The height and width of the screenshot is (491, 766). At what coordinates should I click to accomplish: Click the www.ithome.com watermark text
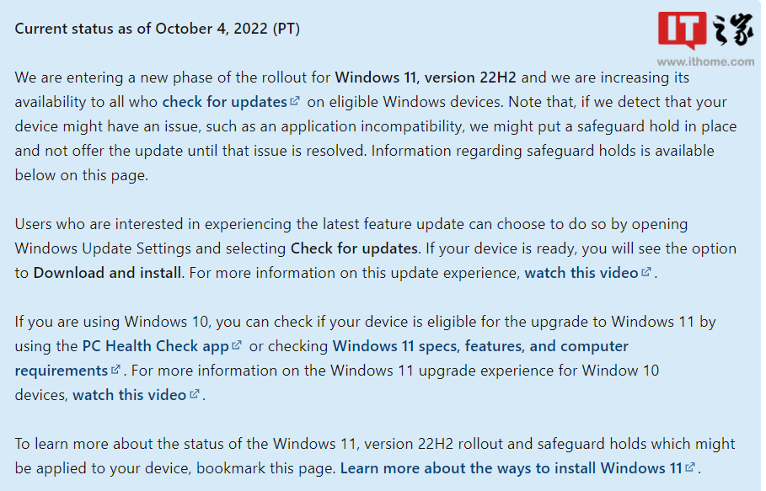705,62
